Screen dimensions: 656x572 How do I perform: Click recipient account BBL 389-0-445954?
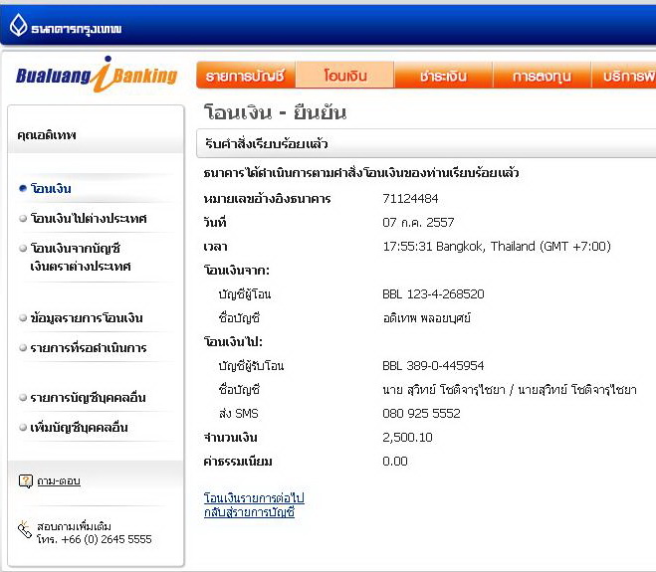[433, 365]
